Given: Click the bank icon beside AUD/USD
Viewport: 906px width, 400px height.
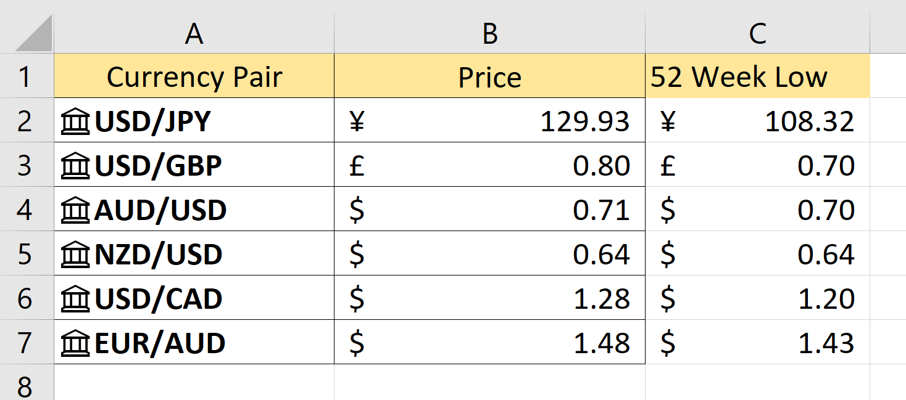Looking at the screenshot, I should pyautogui.click(x=75, y=210).
